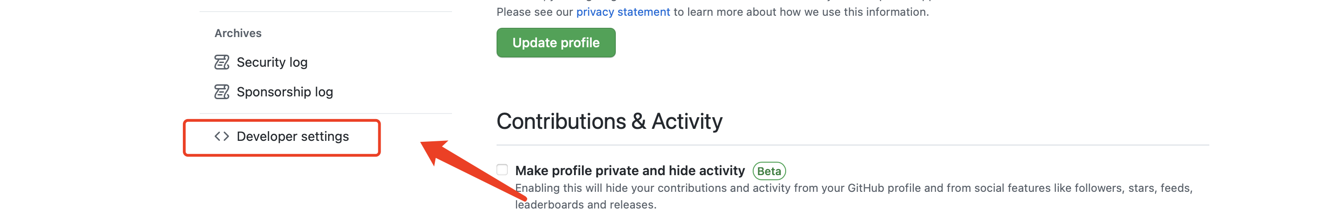This screenshot has width=1330, height=215.
Task: Click the Developer settings code brackets icon
Action: click(x=221, y=137)
